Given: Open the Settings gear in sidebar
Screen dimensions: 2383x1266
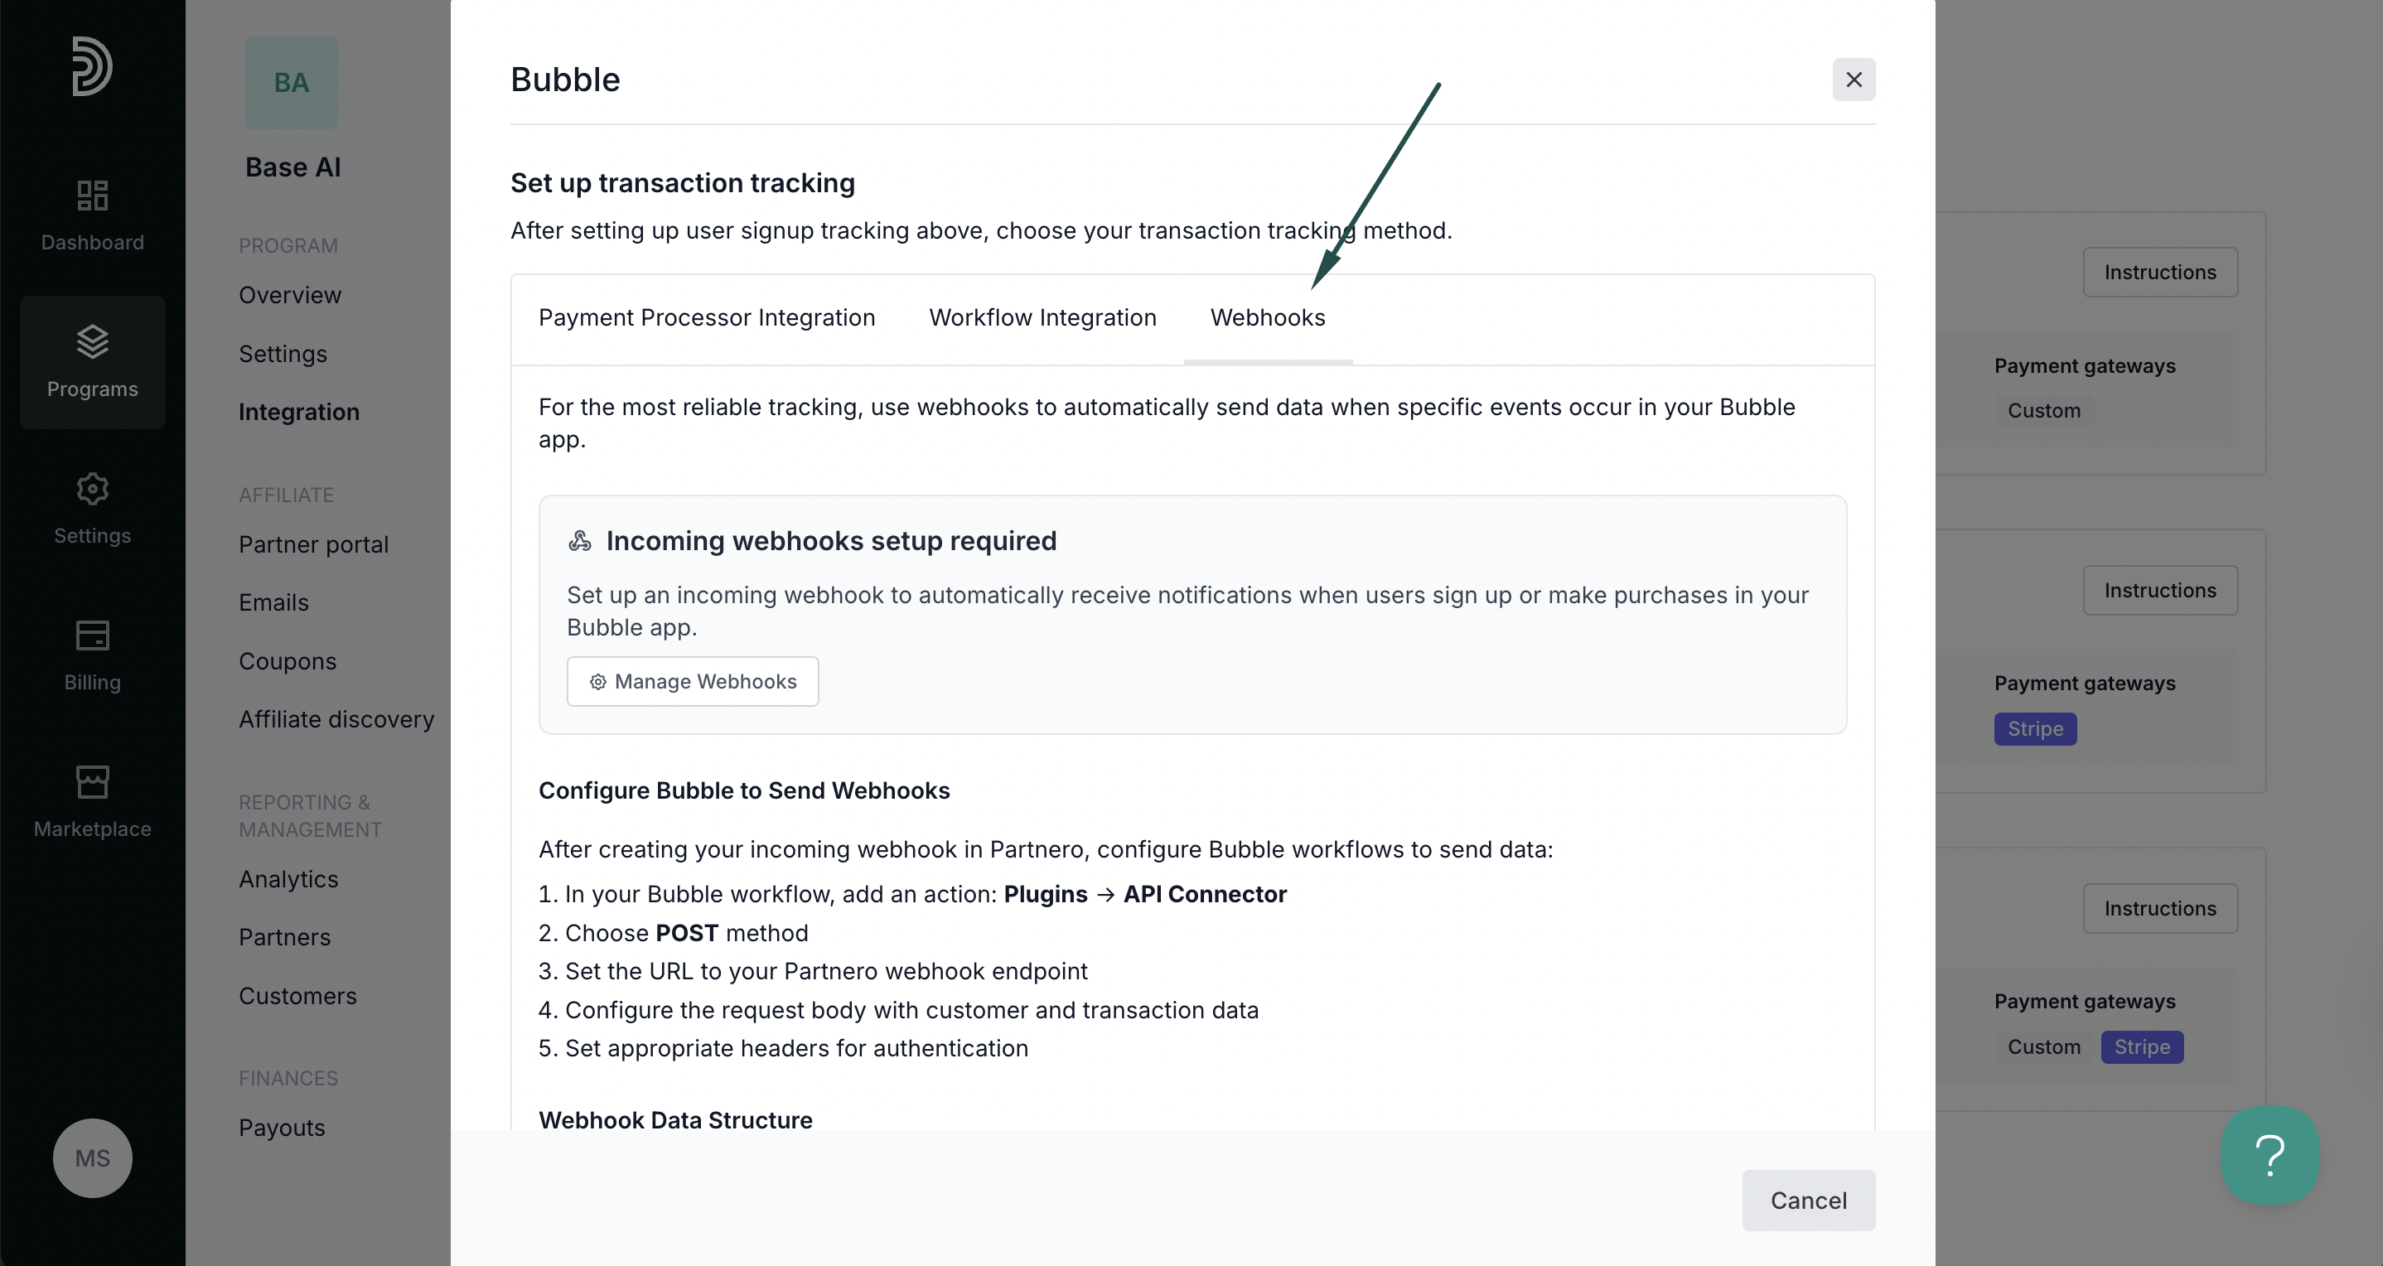Looking at the screenshot, I should pos(93,488).
